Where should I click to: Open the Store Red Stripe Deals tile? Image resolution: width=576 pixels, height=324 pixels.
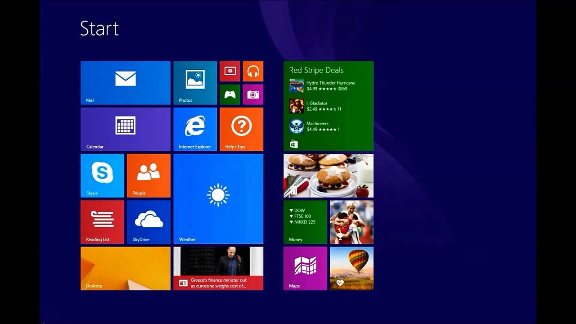[328, 106]
